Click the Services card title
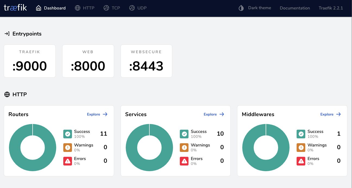The image size is (352, 188). click(x=136, y=114)
